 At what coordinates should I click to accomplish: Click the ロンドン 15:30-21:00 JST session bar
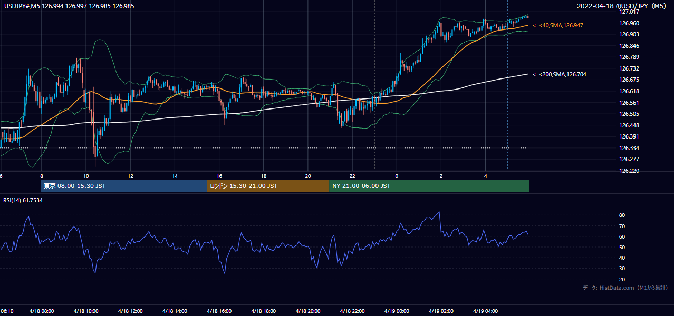[268, 186]
